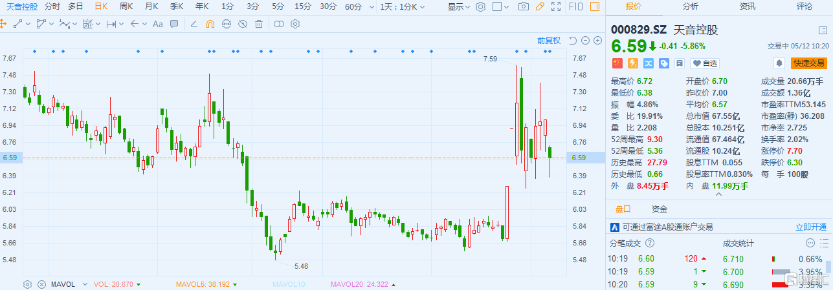This screenshot has height=290, width=833.
Task: Click the undo arrow beside 前复权
Action: coord(573,41)
